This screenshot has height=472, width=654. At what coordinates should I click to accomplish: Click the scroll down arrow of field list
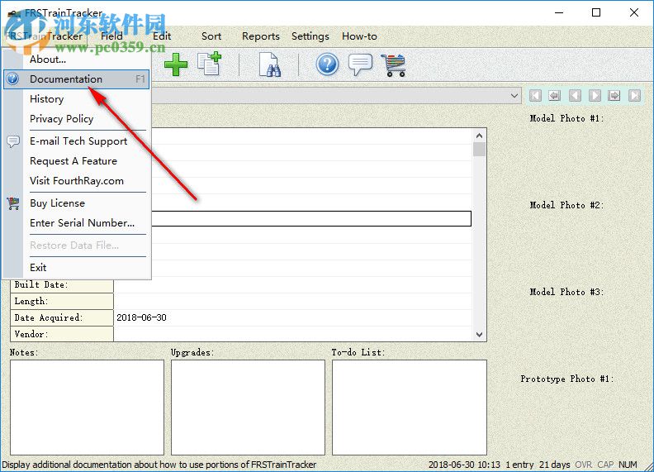pyautogui.click(x=479, y=334)
